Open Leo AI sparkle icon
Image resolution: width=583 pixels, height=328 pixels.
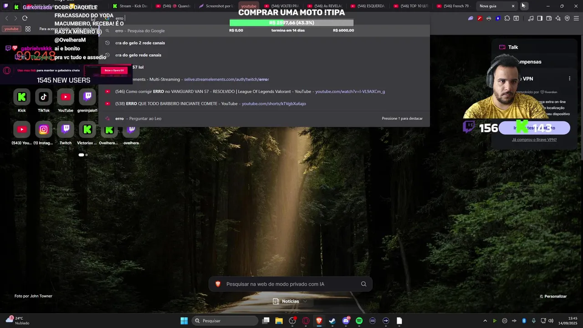pos(558,18)
